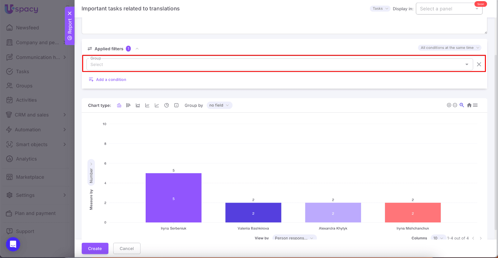Activate the selection zoom magnifier tool
This screenshot has height=258, width=498.
click(462, 105)
